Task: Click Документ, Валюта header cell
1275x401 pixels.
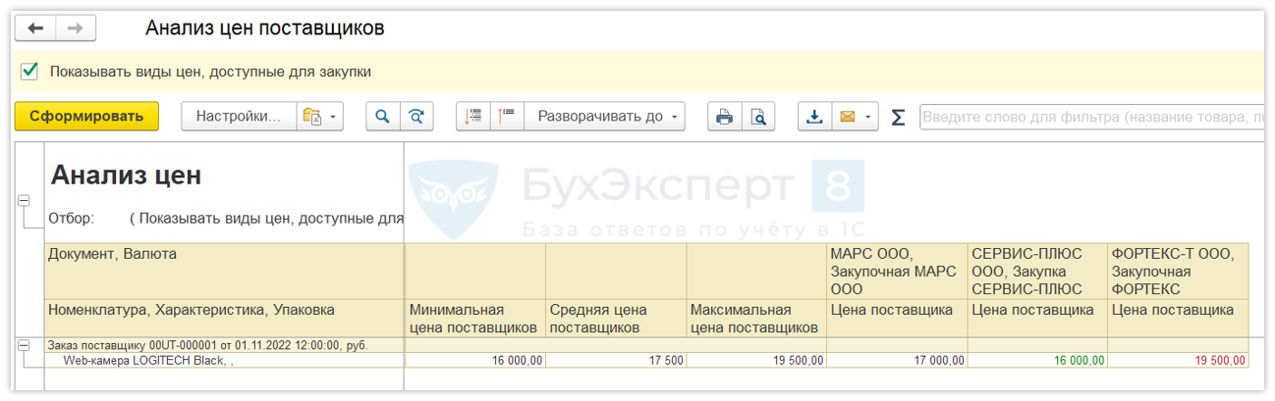Action: point(225,271)
